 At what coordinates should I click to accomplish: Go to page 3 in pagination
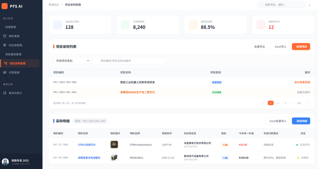click(x=285, y=103)
